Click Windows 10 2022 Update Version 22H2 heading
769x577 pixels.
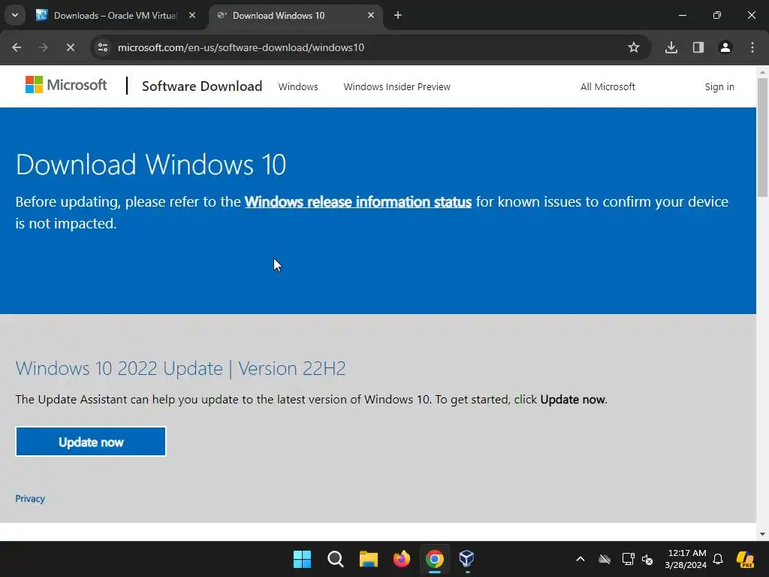tap(180, 368)
